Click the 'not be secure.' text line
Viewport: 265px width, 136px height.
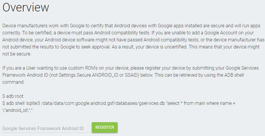(x=17, y=54)
